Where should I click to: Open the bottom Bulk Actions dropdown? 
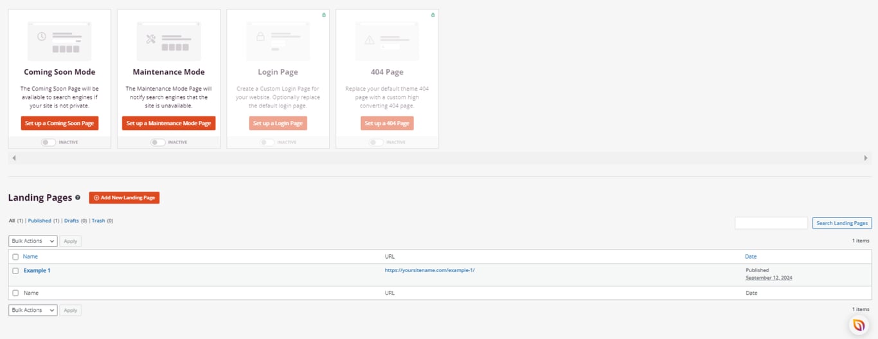click(33, 310)
